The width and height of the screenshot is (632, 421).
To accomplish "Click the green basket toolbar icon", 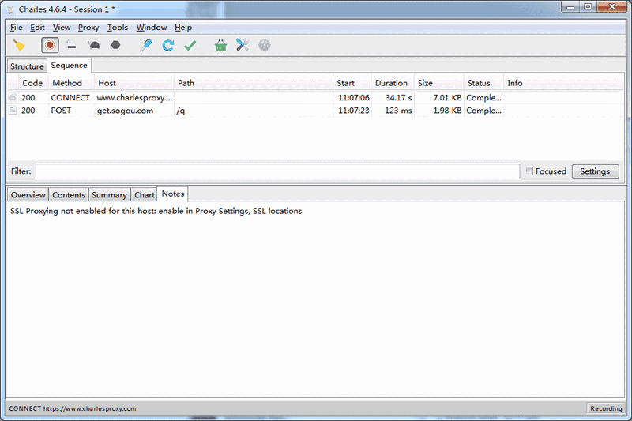I will click(220, 46).
